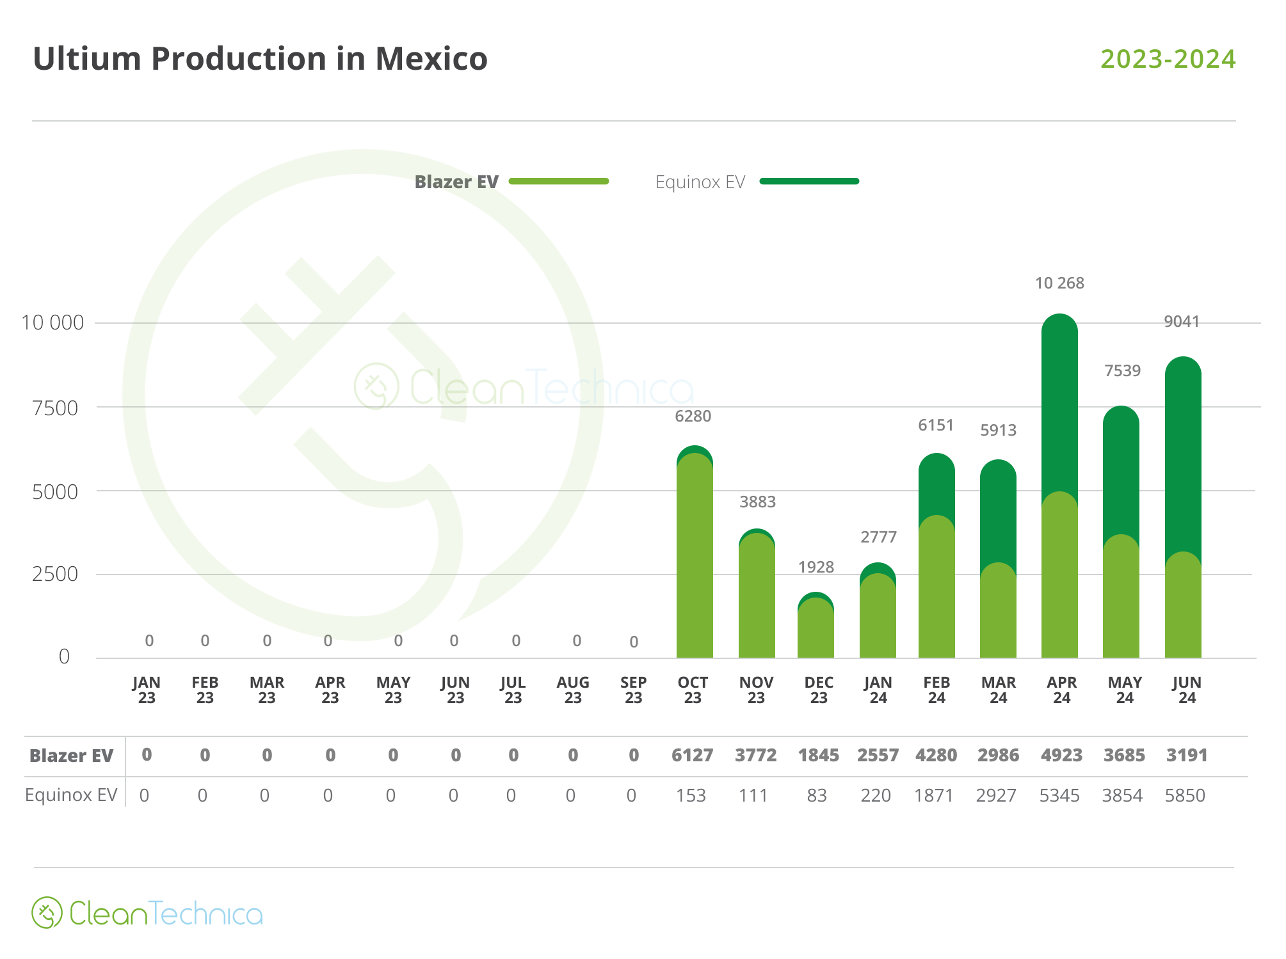Click Blazer EV value 1845
The width and height of the screenshot is (1286, 959).
tap(819, 756)
